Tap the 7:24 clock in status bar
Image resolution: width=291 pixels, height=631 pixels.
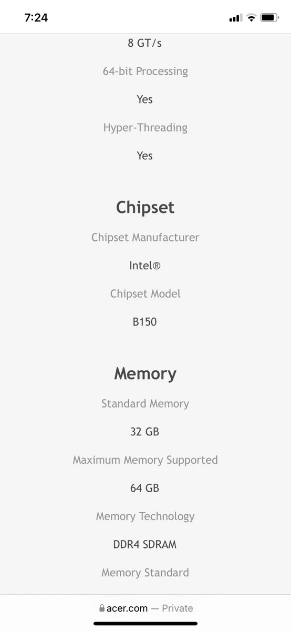[x=36, y=18]
